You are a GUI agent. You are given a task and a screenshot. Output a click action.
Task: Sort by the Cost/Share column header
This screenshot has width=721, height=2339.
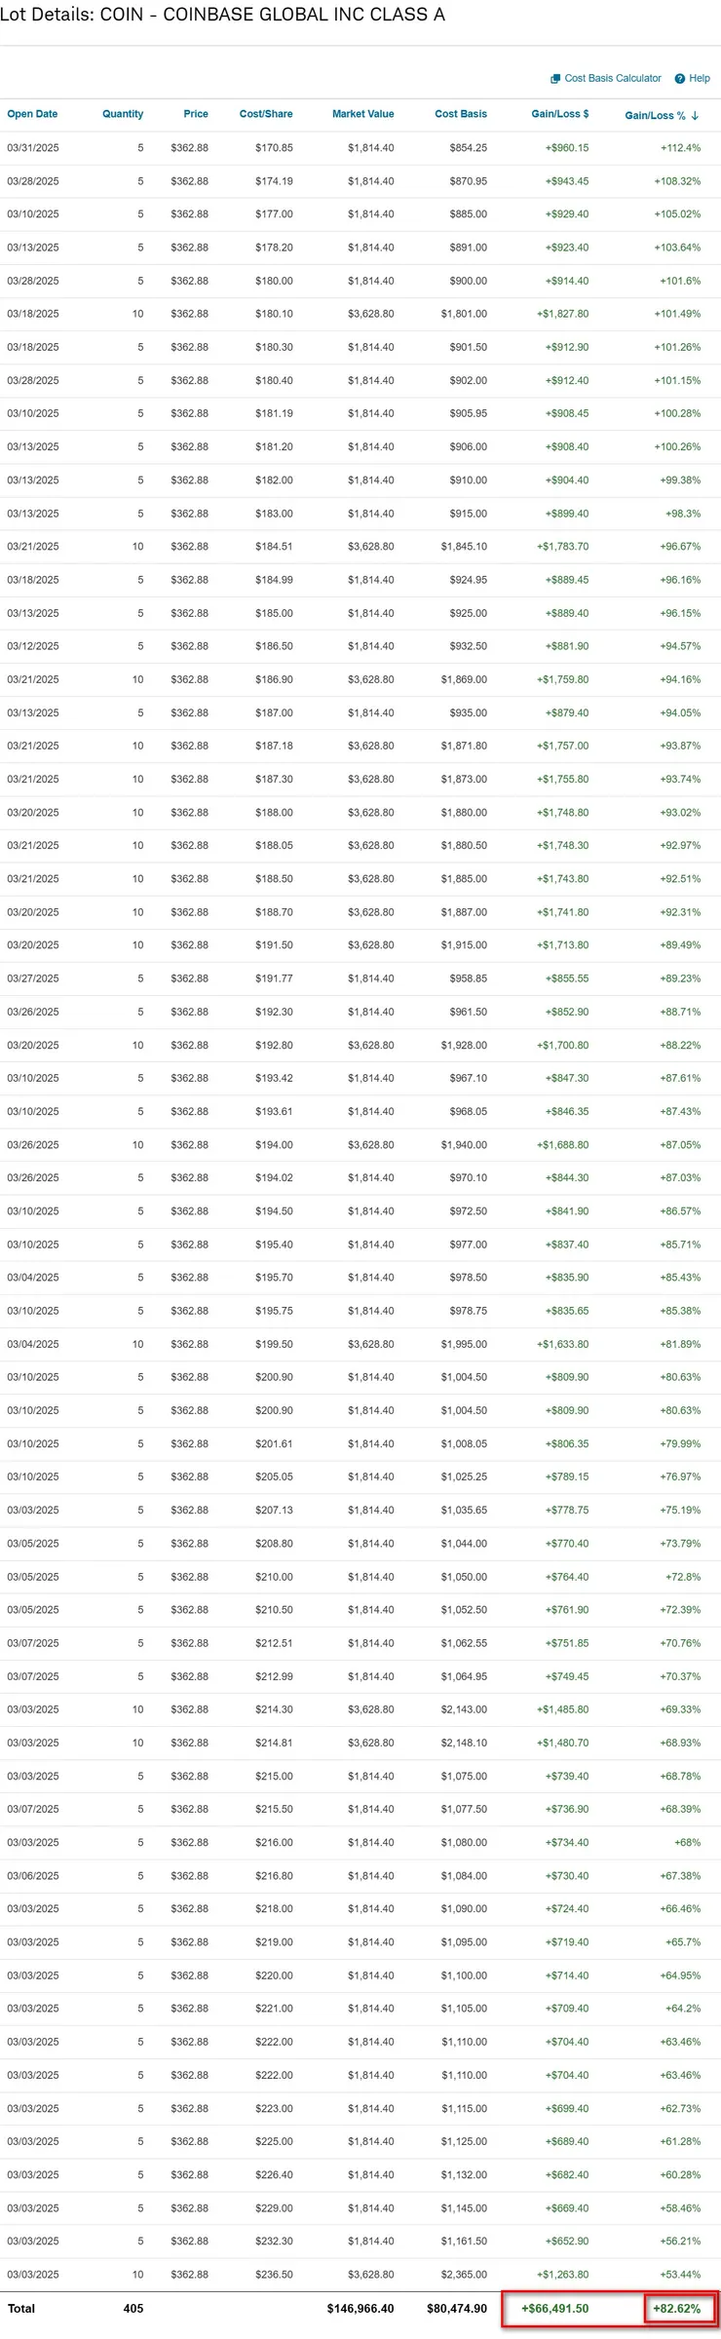click(266, 114)
